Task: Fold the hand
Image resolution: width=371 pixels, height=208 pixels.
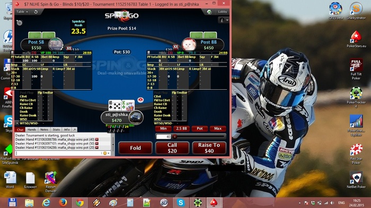Action: (x=135, y=148)
